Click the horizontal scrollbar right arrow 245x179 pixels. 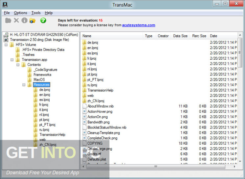click(x=235, y=166)
